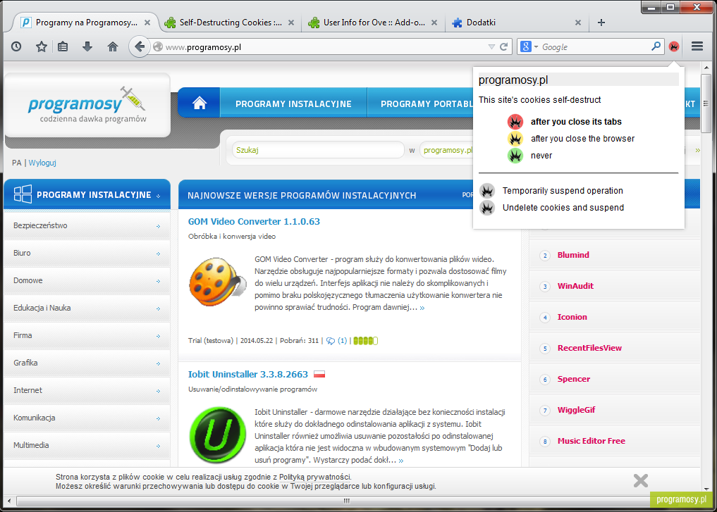
Task: Open the Internet category
Action: (x=87, y=390)
